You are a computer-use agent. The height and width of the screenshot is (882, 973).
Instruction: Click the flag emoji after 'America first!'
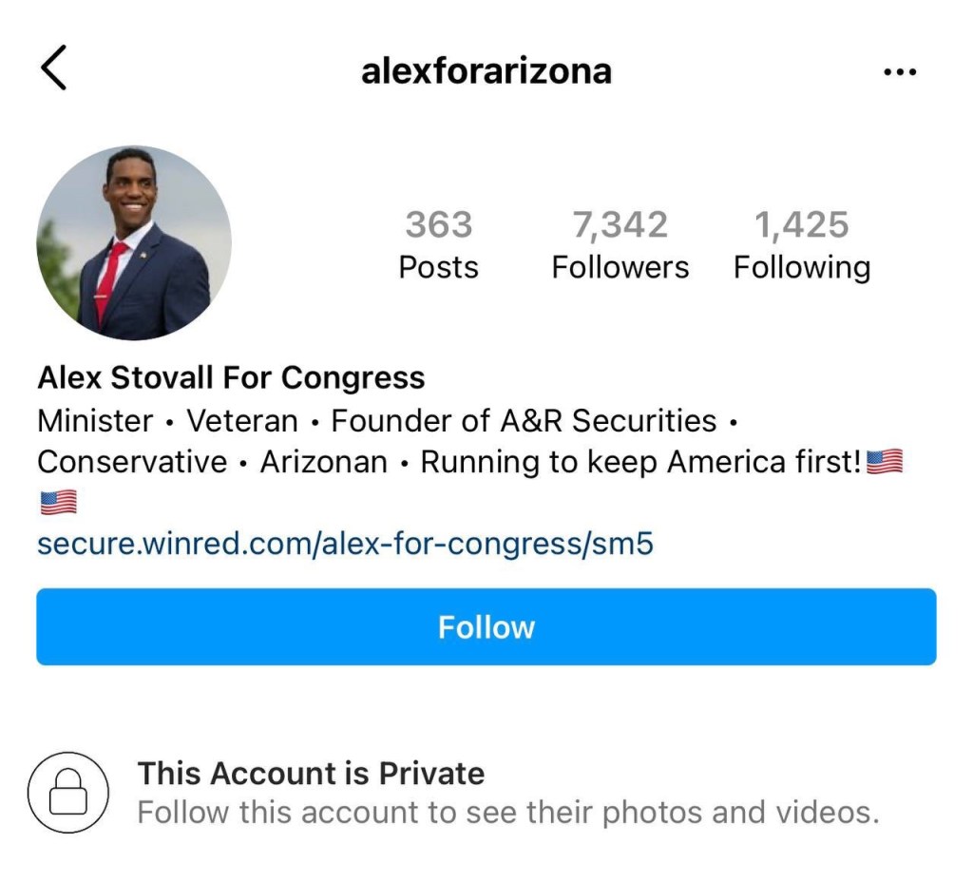pyautogui.click(x=885, y=463)
